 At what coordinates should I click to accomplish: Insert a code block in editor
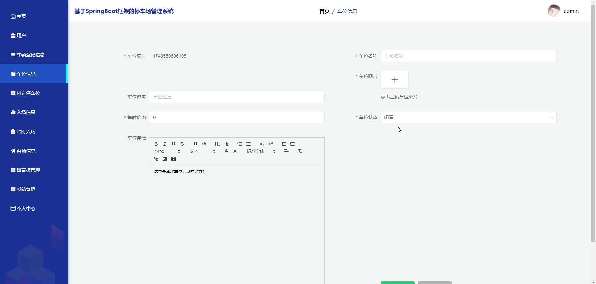tap(204, 144)
